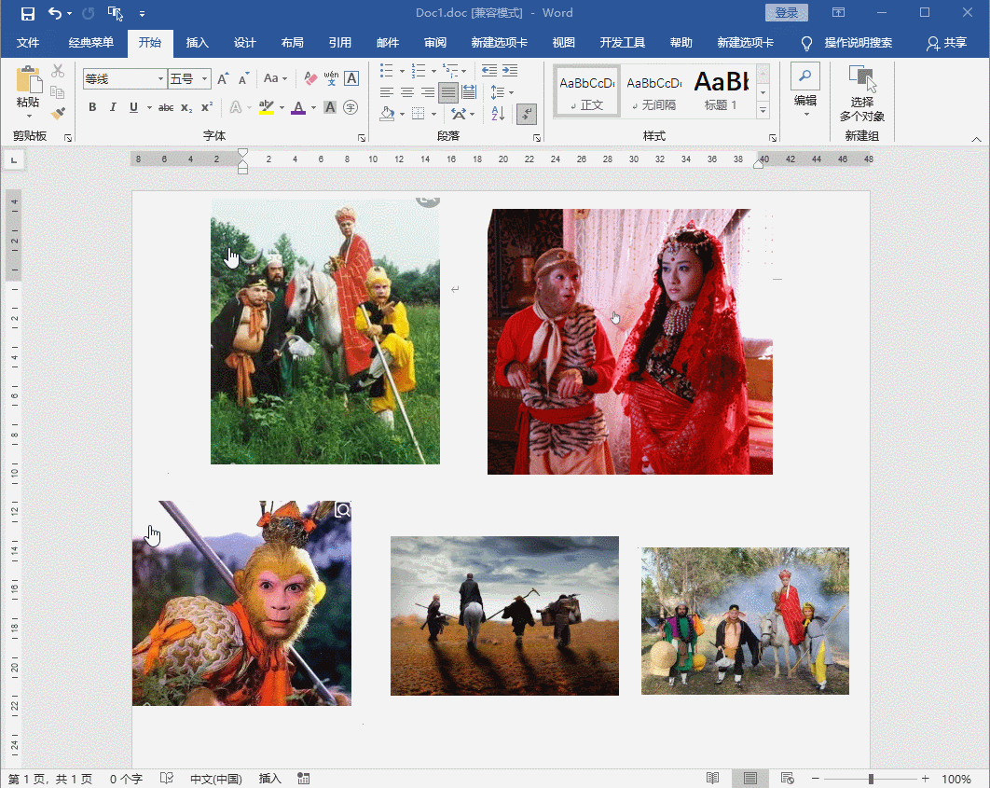This screenshot has width=990, height=788.
Task: Click the Decrease Indent icon
Action: coord(489,70)
